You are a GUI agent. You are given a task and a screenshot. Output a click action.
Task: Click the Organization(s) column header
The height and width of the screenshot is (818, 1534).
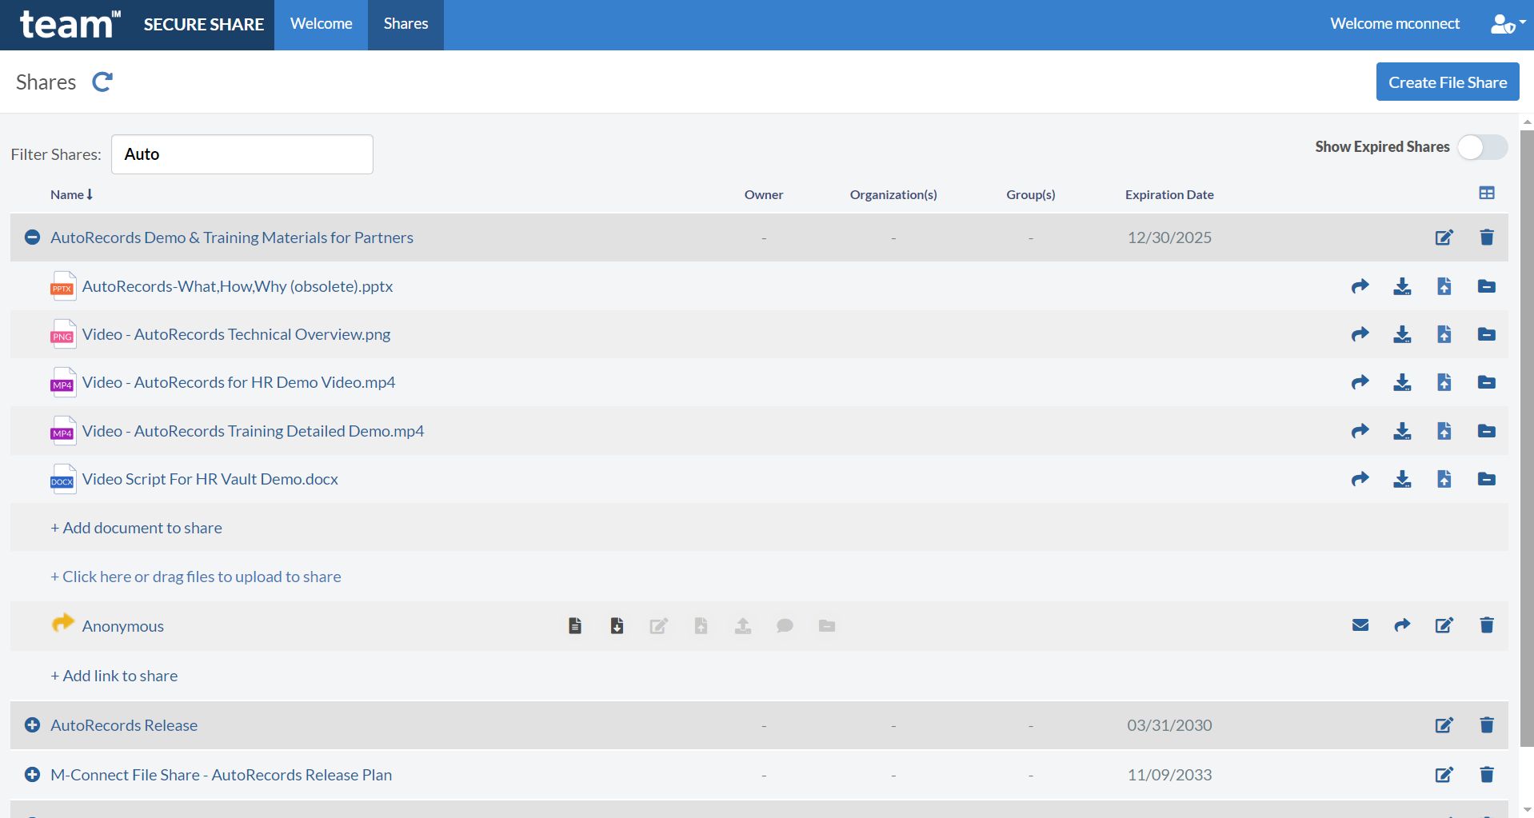click(893, 194)
